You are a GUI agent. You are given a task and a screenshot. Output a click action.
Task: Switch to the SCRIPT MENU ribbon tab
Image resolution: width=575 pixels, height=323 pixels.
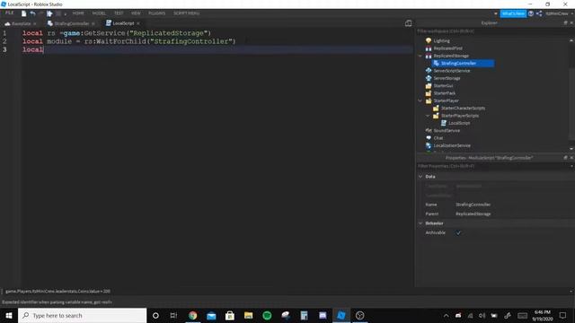click(x=186, y=13)
